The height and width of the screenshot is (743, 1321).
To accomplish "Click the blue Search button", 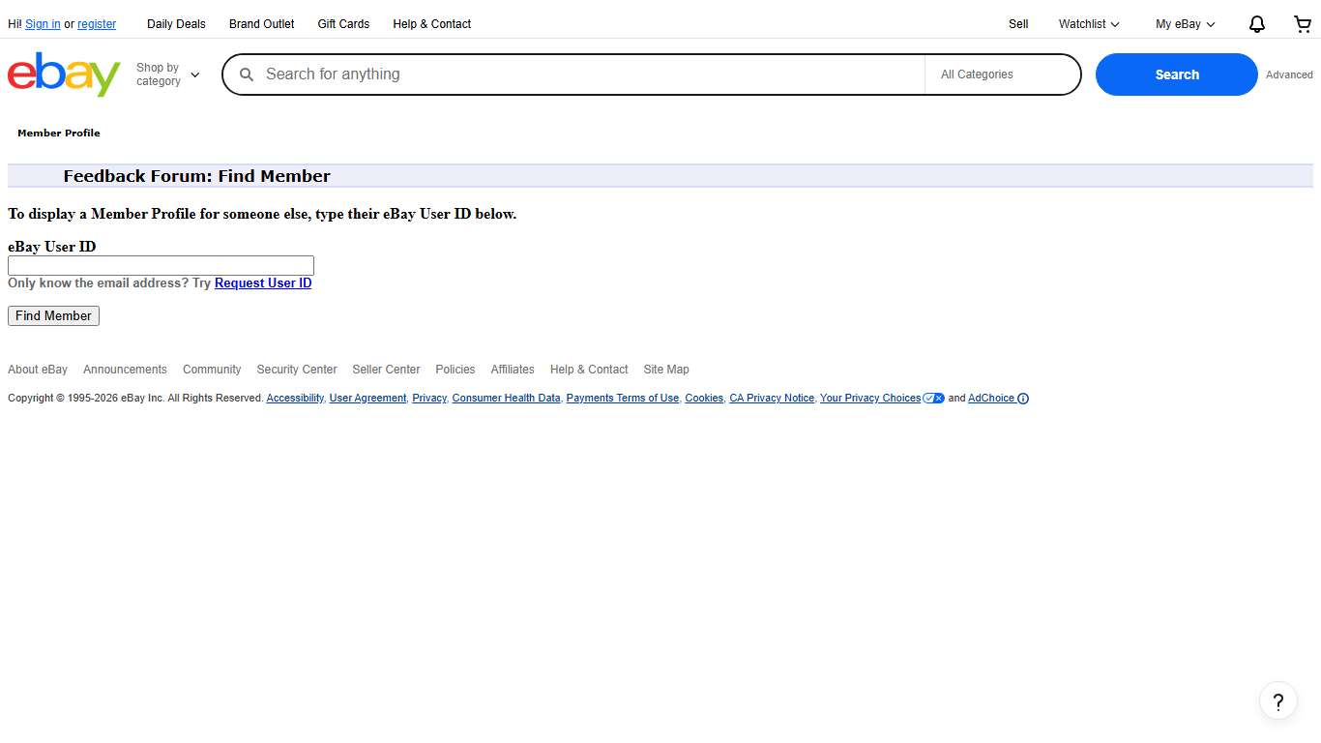I will [x=1176, y=74].
